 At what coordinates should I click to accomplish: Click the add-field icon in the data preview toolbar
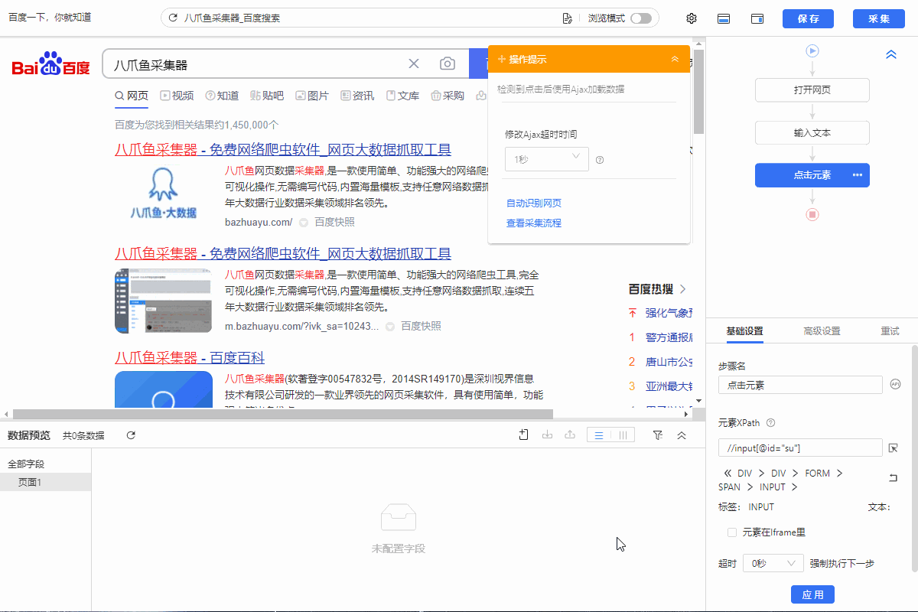(524, 435)
